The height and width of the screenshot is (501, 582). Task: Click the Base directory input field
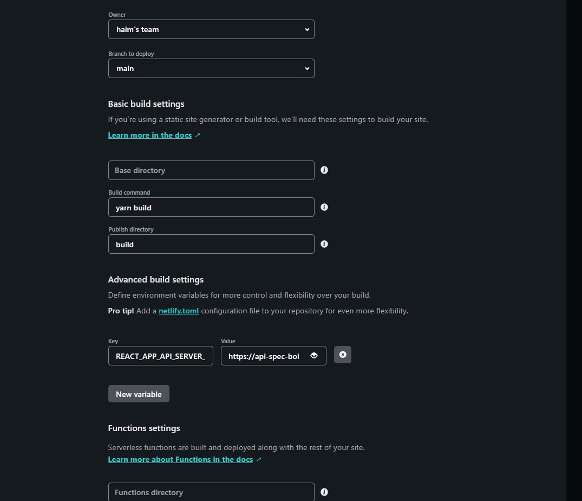[x=211, y=170]
